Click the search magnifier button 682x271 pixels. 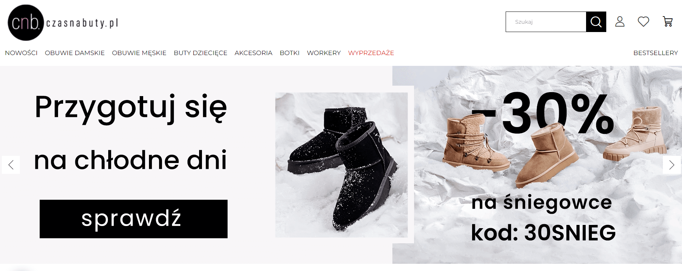pos(596,22)
